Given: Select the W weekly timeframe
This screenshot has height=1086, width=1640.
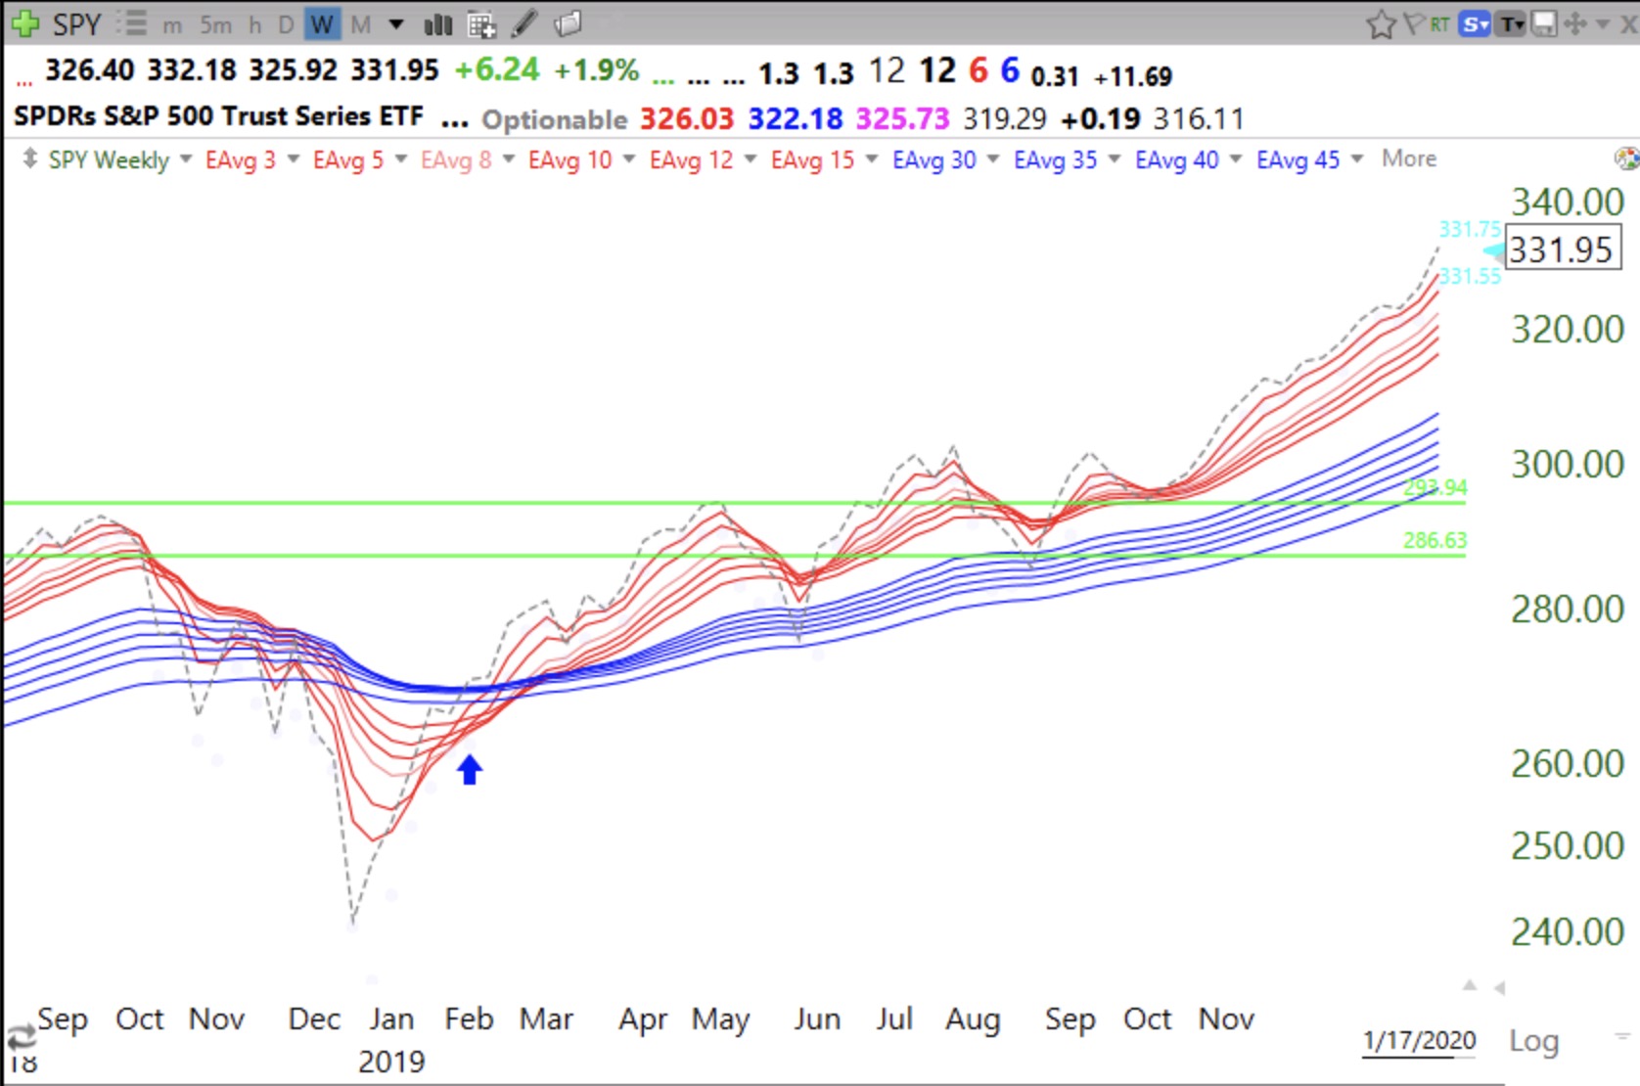Looking at the screenshot, I should 321,24.
